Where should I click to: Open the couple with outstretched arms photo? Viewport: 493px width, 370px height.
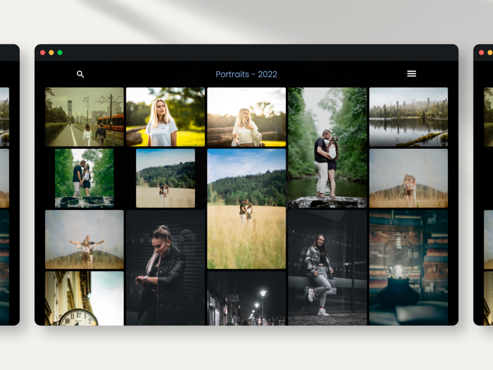point(84,239)
